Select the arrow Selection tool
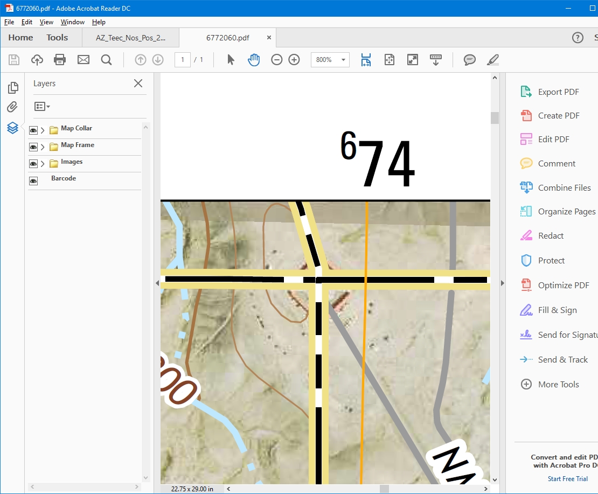 tap(231, 60)
